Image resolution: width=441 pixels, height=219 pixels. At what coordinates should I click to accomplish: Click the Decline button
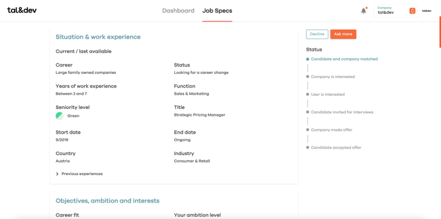[x=317, y=34]
